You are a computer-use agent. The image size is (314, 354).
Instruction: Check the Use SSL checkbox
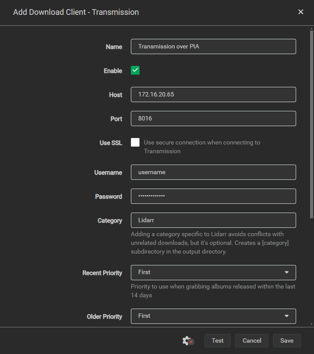click(135, 142)
